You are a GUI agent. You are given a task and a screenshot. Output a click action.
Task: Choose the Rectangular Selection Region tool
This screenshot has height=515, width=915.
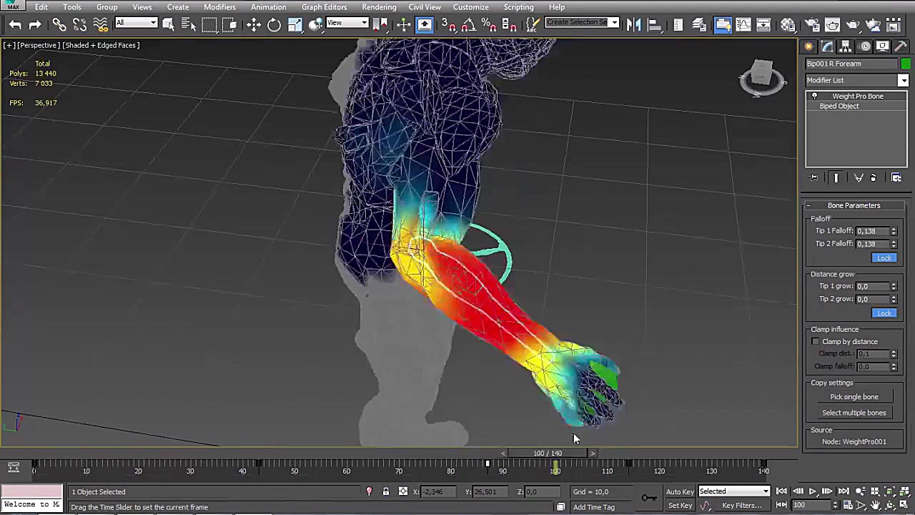[x=209, y=25]
